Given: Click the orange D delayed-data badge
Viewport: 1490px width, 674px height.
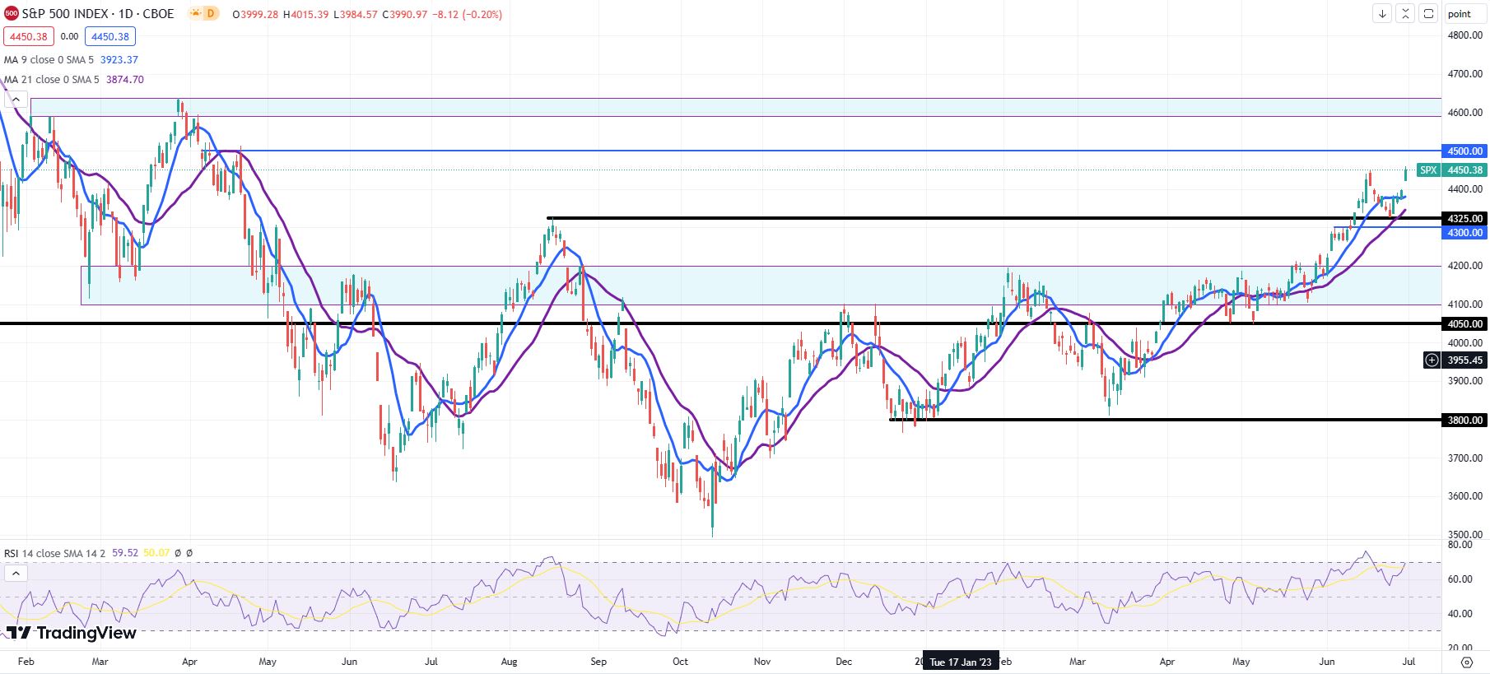Looking at the screenshot, I should click(x=211, y=14).
